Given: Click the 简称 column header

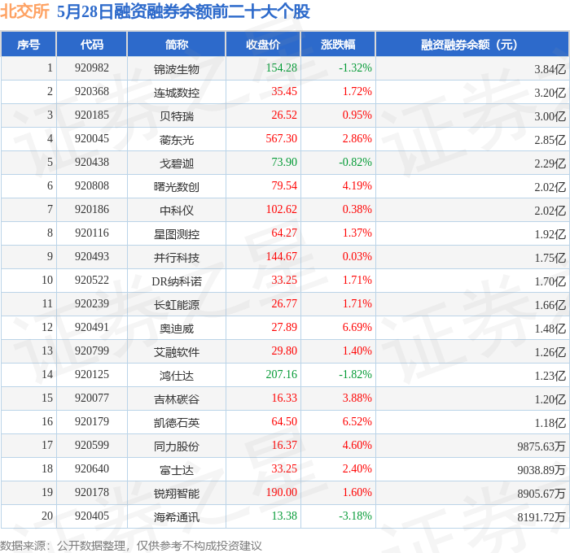Looking at the screenshot, I should (x=177, y=44).
